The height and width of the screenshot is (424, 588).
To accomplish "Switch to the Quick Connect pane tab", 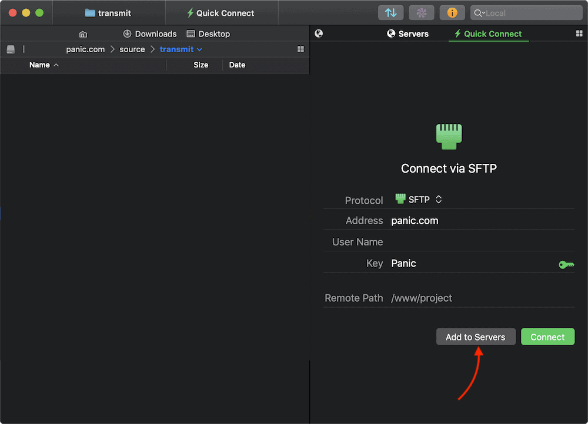I will tap(488, 33).
